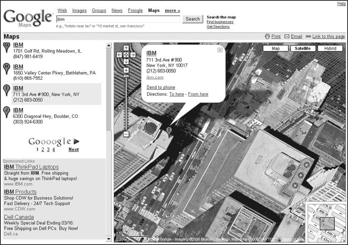Click the Search button
The image size is (348, 245).
coord(193,19)
